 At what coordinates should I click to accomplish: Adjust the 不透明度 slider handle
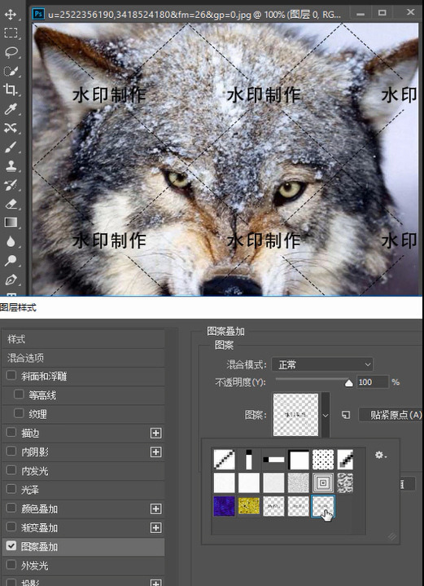click(348, 383)
